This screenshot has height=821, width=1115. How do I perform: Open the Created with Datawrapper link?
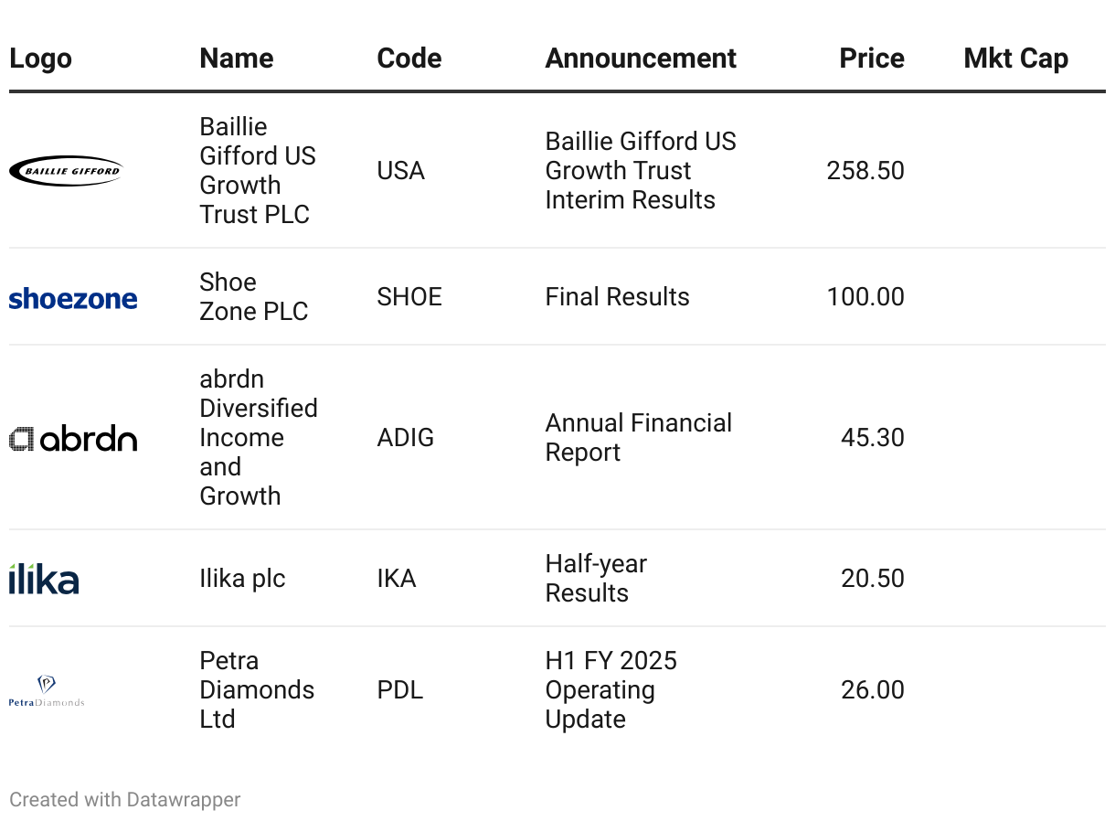coord(125,800)
